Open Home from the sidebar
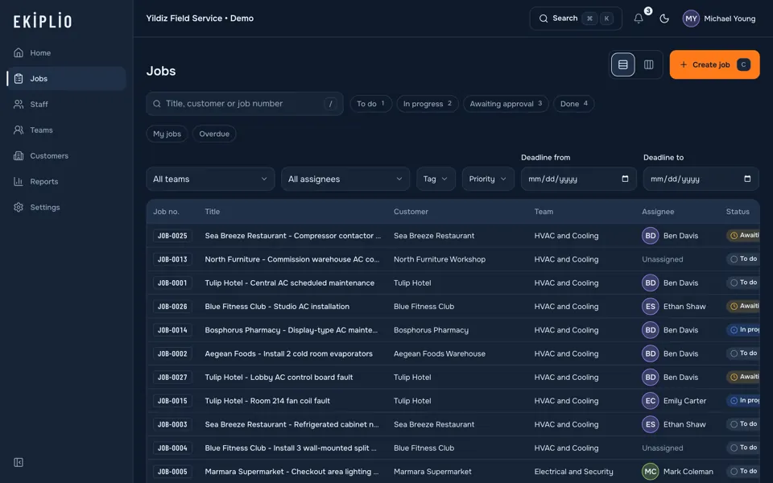Screen dimensions: 773x483 click(x=67, y=53)
